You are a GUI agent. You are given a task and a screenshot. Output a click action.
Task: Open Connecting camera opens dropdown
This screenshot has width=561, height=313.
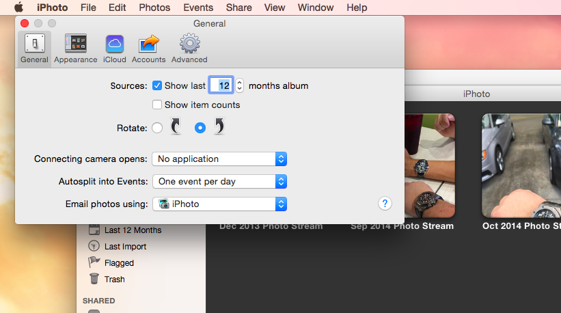coord(219,159)
